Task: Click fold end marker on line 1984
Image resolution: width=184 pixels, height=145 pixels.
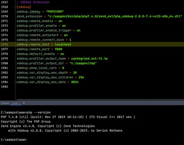Action: click(x=15, y=82)
